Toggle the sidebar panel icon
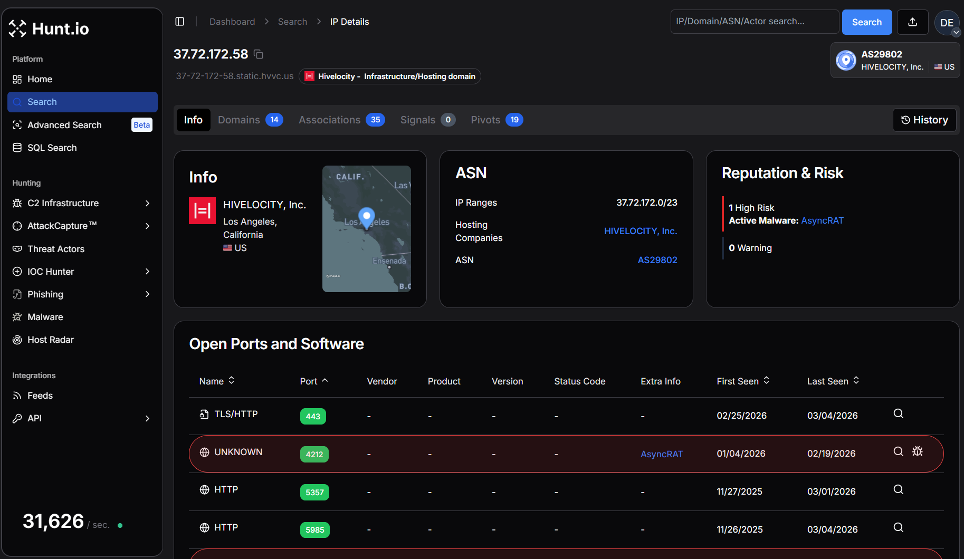Image resolution: width=964 pixels, height=559 pixels. click(x=180, y=22)
